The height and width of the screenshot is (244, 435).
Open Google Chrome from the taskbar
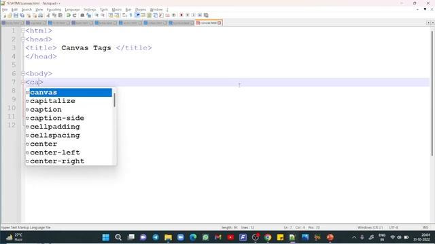[x=268, y=237]
